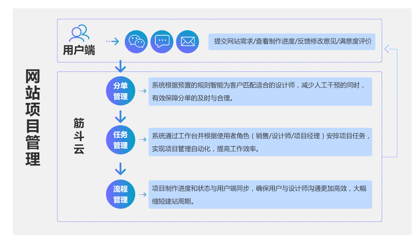
Task: Click the chat message bubble icon
Action: click(162, 42)
